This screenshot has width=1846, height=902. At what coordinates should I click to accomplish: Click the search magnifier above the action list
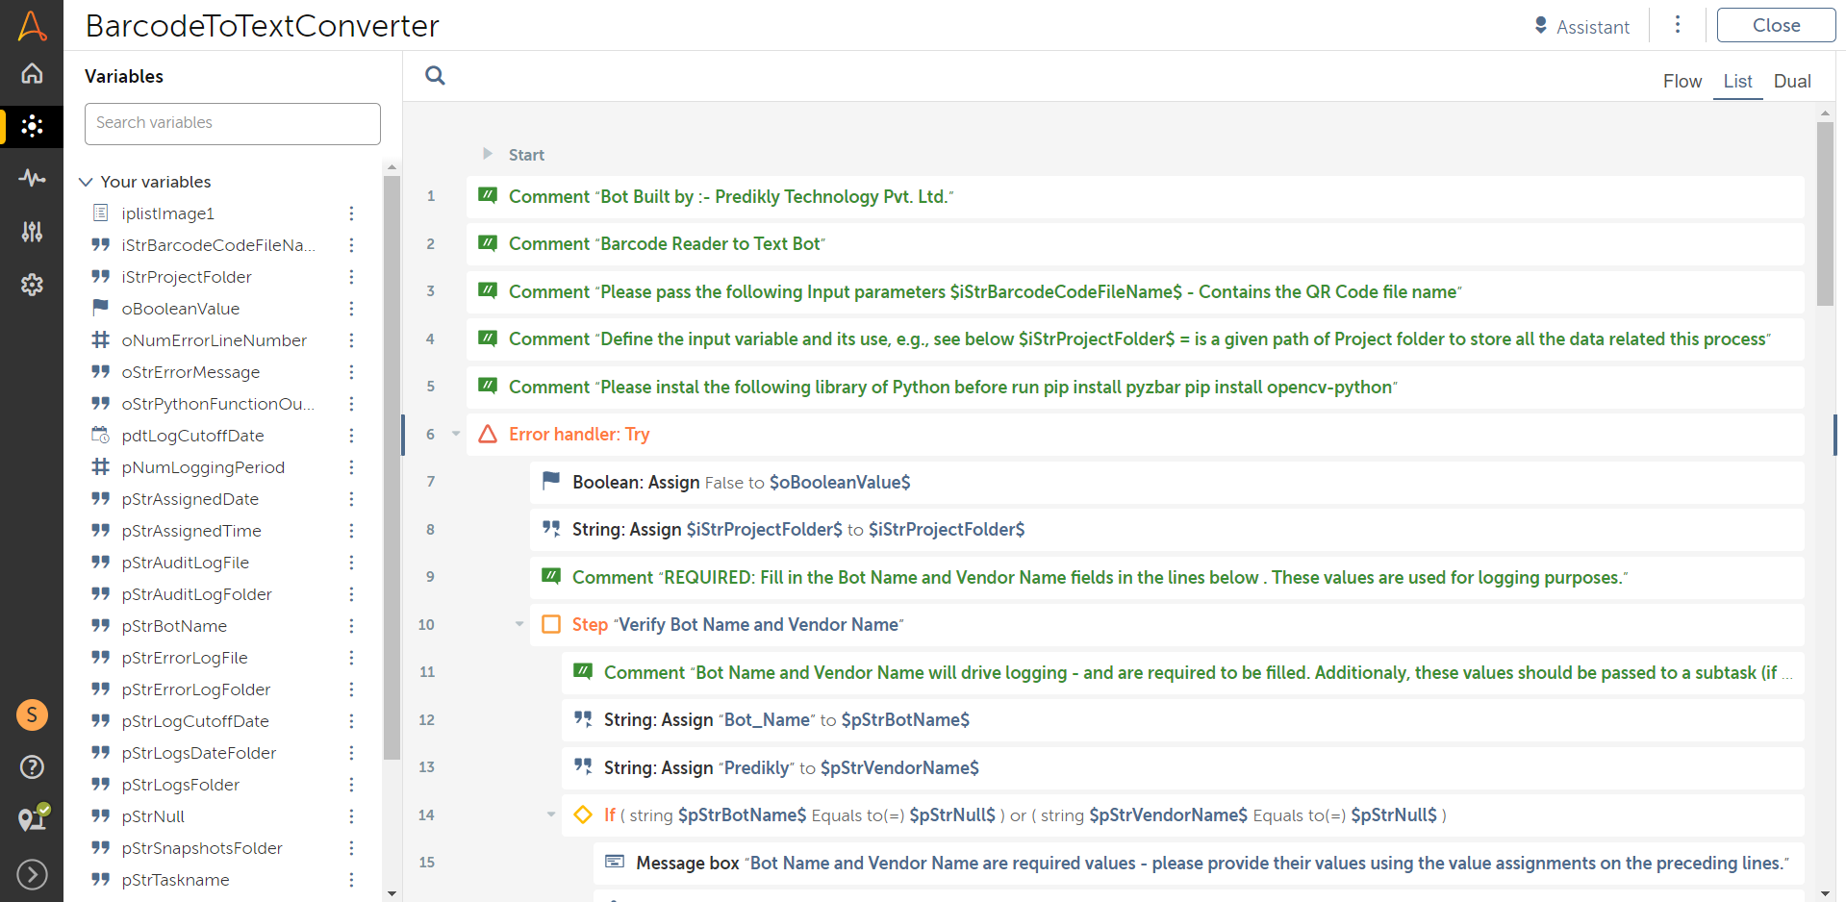pos(435,76)
